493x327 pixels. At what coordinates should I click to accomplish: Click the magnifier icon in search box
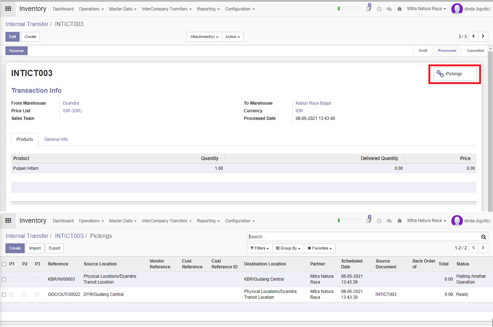pos(483,237)
